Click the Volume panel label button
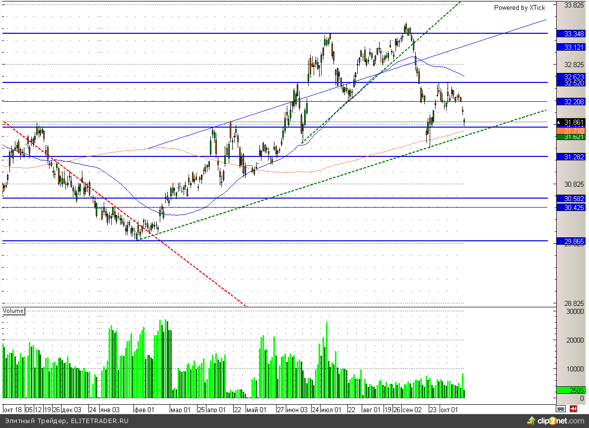589x428 pixels. coord(13,311)
